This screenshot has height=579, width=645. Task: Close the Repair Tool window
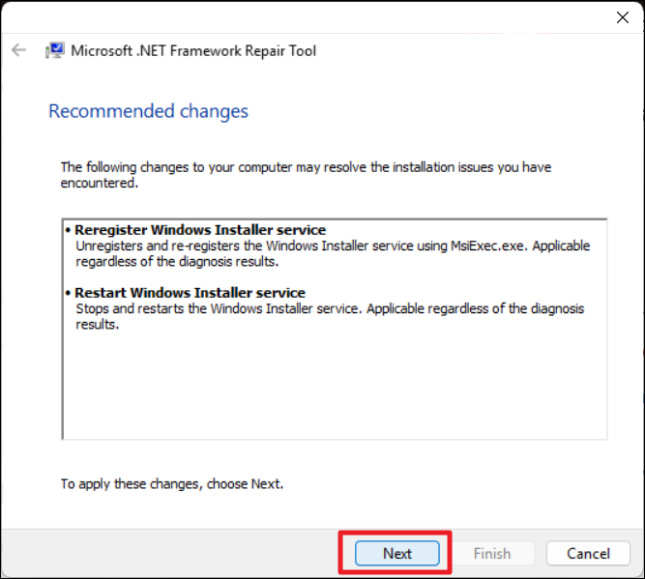[623, 17]
